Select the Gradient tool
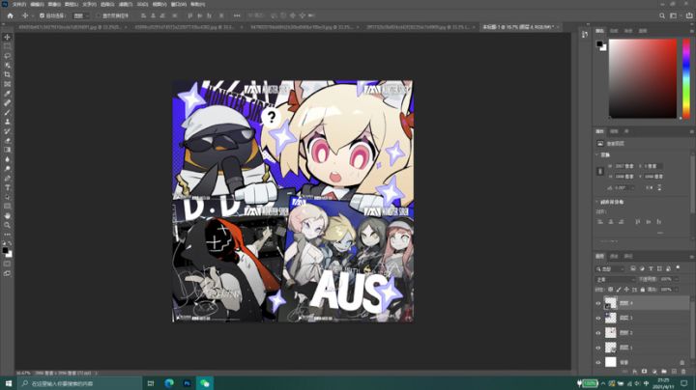 7,150
